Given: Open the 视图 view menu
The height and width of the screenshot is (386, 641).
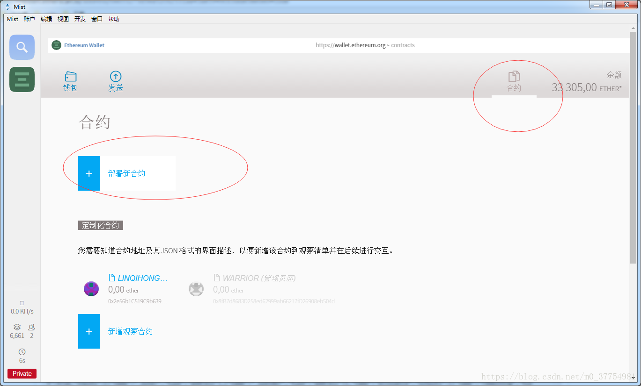Looking at the screenshot, I should 63,19.
